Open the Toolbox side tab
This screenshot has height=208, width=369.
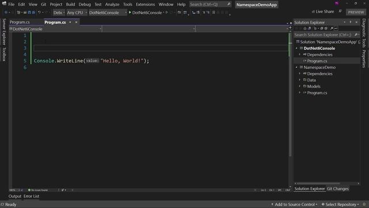(4, 54)
